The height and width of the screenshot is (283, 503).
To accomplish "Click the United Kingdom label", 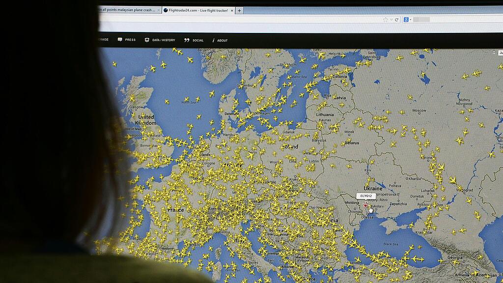I will pyautogui.click(x=145, y=120).
